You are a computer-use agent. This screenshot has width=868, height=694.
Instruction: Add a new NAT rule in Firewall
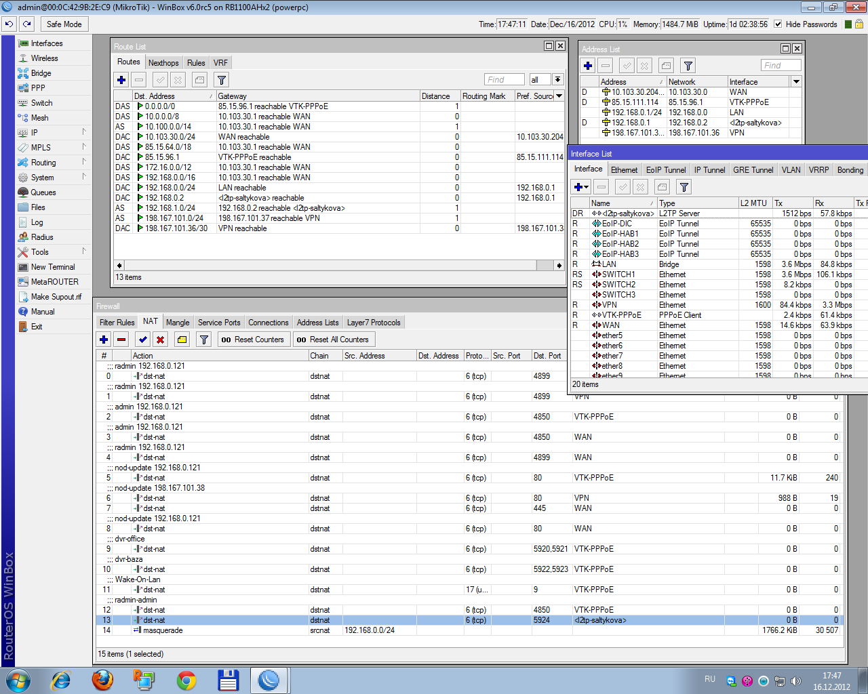point(104,340)
